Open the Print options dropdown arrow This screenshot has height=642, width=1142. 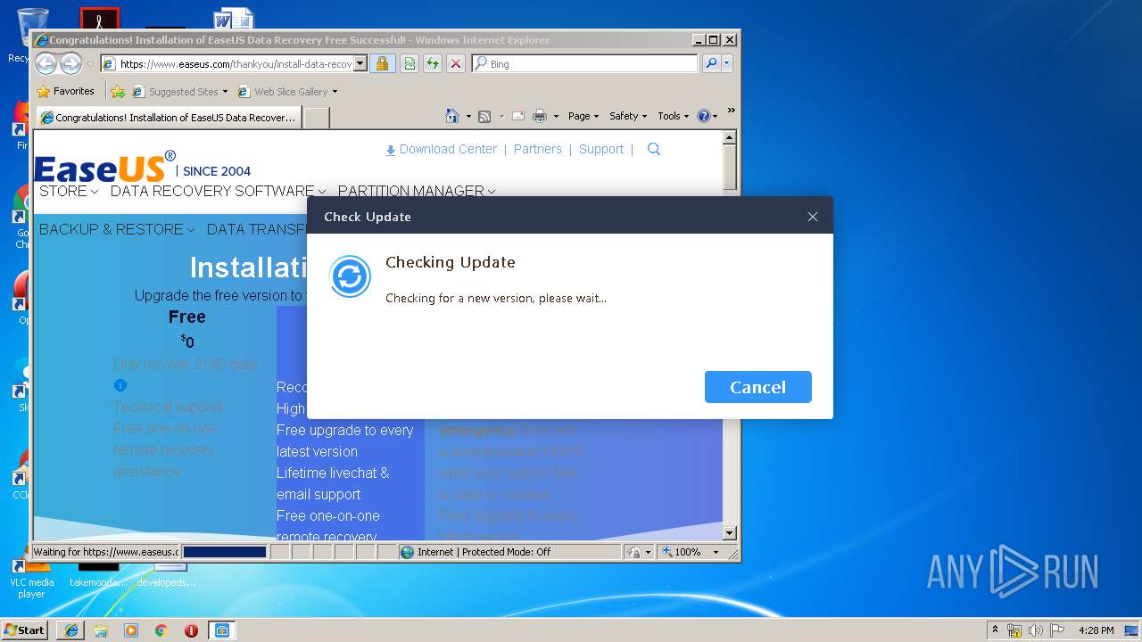click(556, 116)
